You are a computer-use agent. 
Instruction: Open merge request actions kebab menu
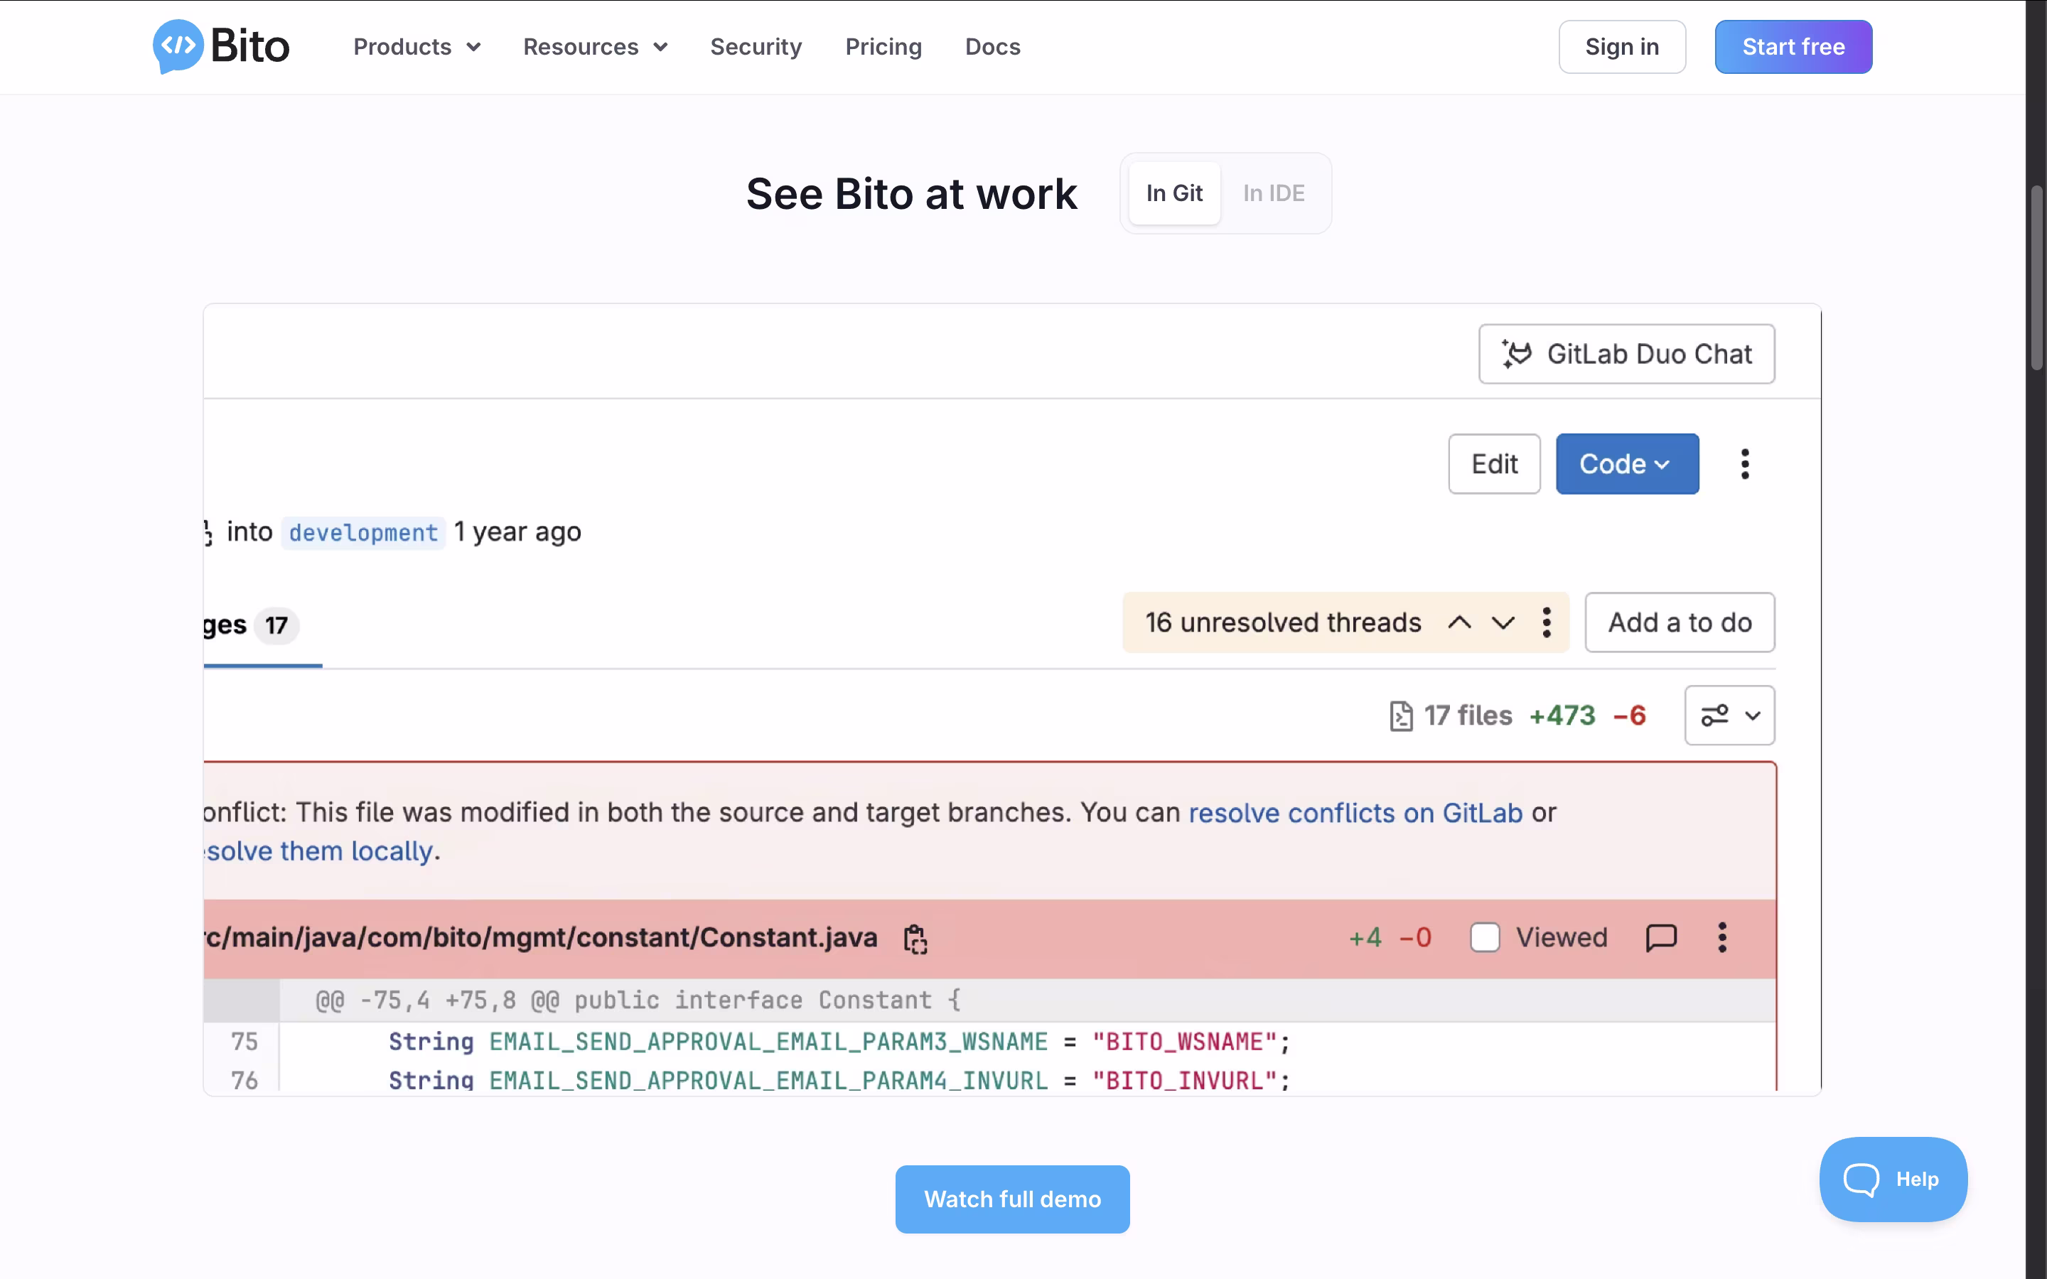click(x=1744, y=463)
